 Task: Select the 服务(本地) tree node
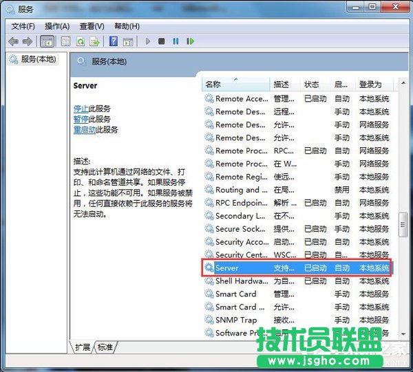(x=33, y=59)
